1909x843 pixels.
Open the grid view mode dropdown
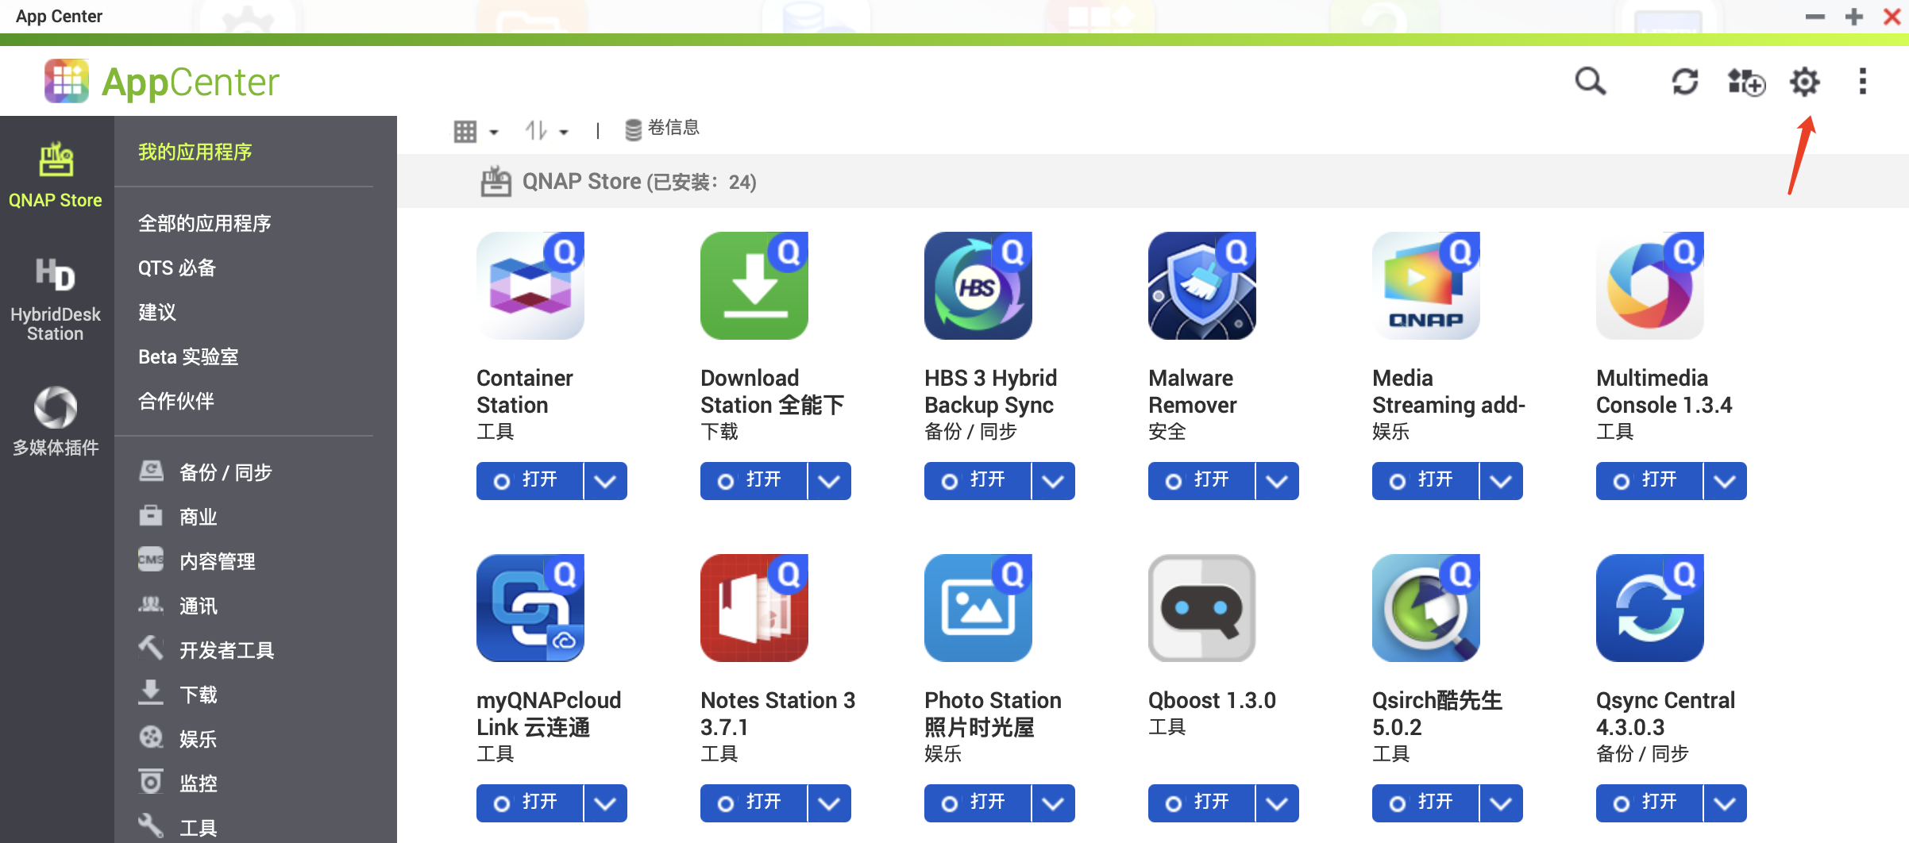click(x=476, y=131)
